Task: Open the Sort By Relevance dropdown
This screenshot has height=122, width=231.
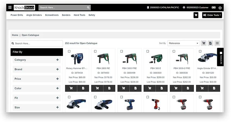Action: [x=183, y=43]
